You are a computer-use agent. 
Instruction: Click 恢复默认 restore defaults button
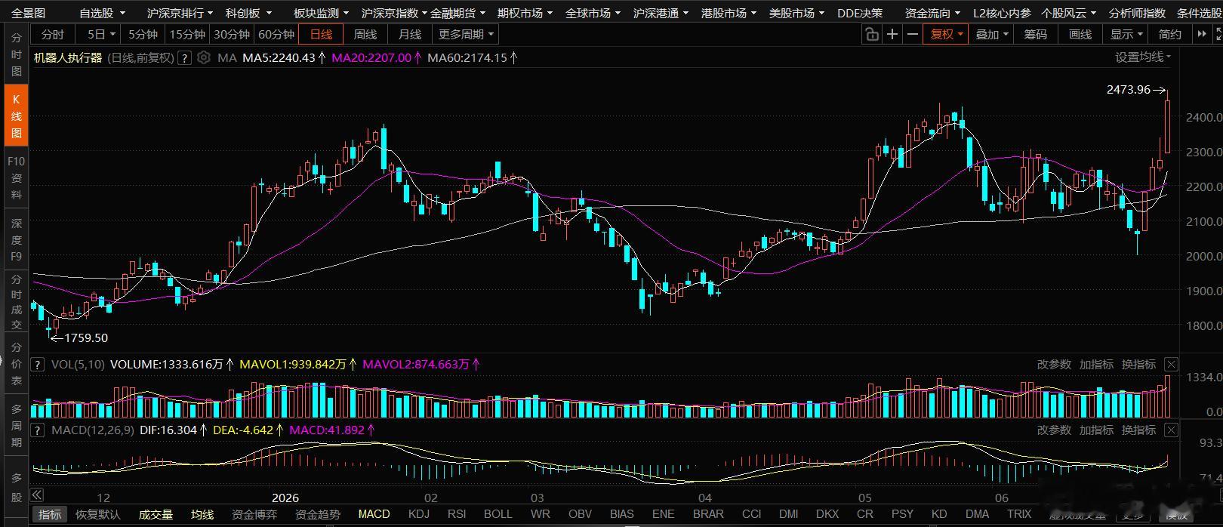(98, 514)
